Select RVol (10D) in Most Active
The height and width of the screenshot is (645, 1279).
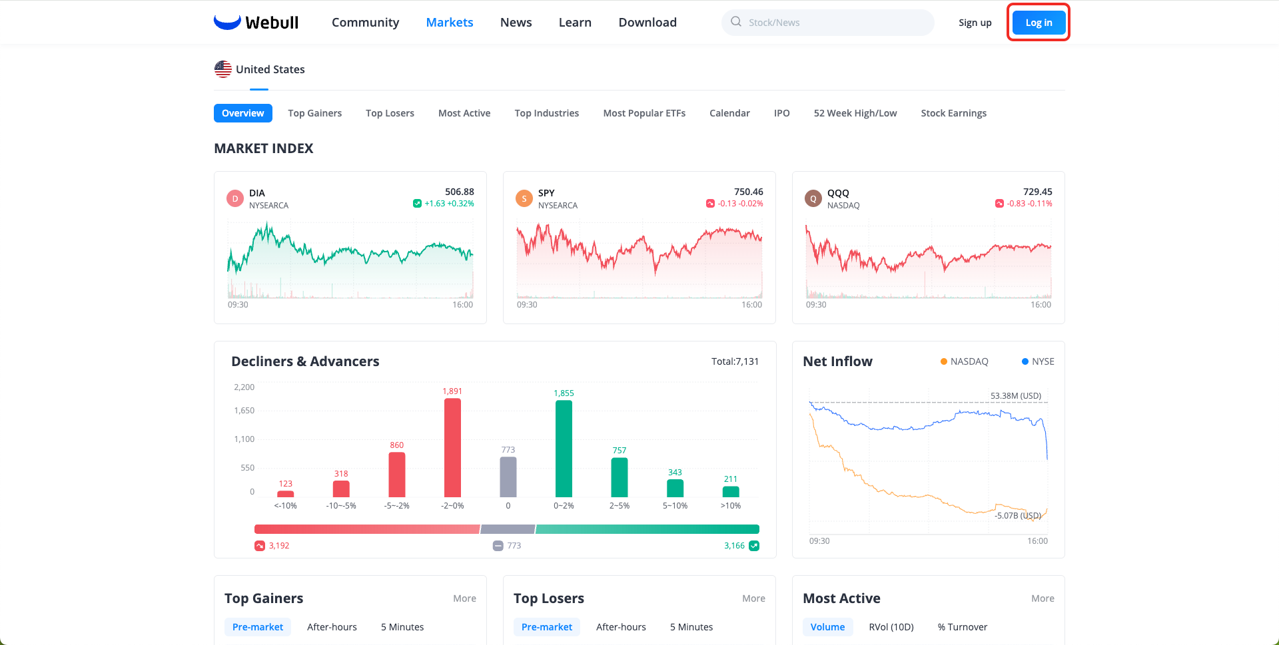[x=891, y=627]
